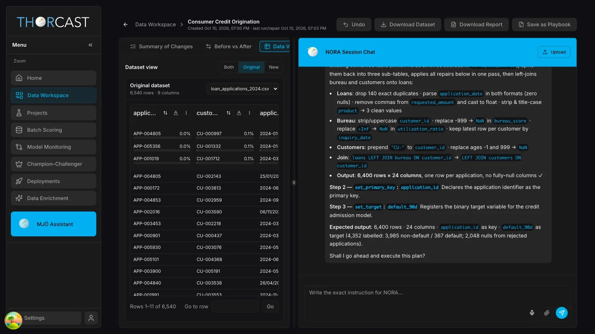Open the loan_applications_2024.csv file dropdown
This screenshot has width=595, height=334.
click(x=242, y=89)
